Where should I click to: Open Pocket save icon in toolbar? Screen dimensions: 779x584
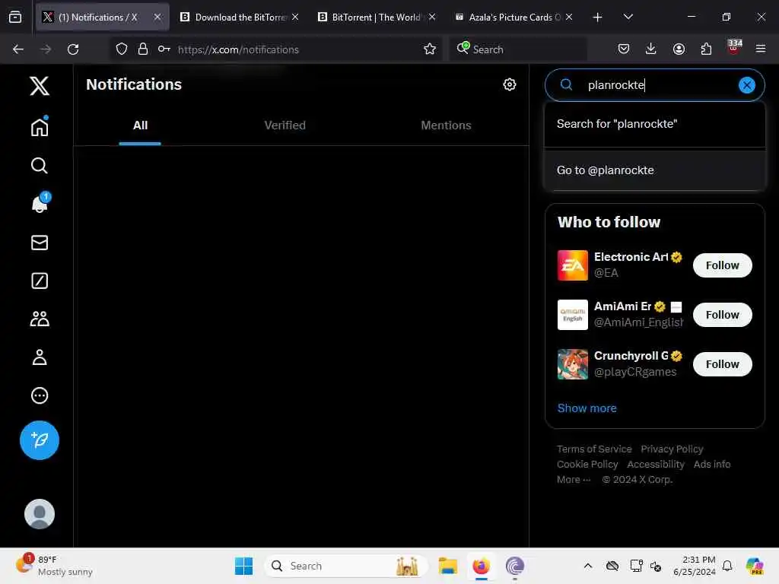click(x=624, y=49)
